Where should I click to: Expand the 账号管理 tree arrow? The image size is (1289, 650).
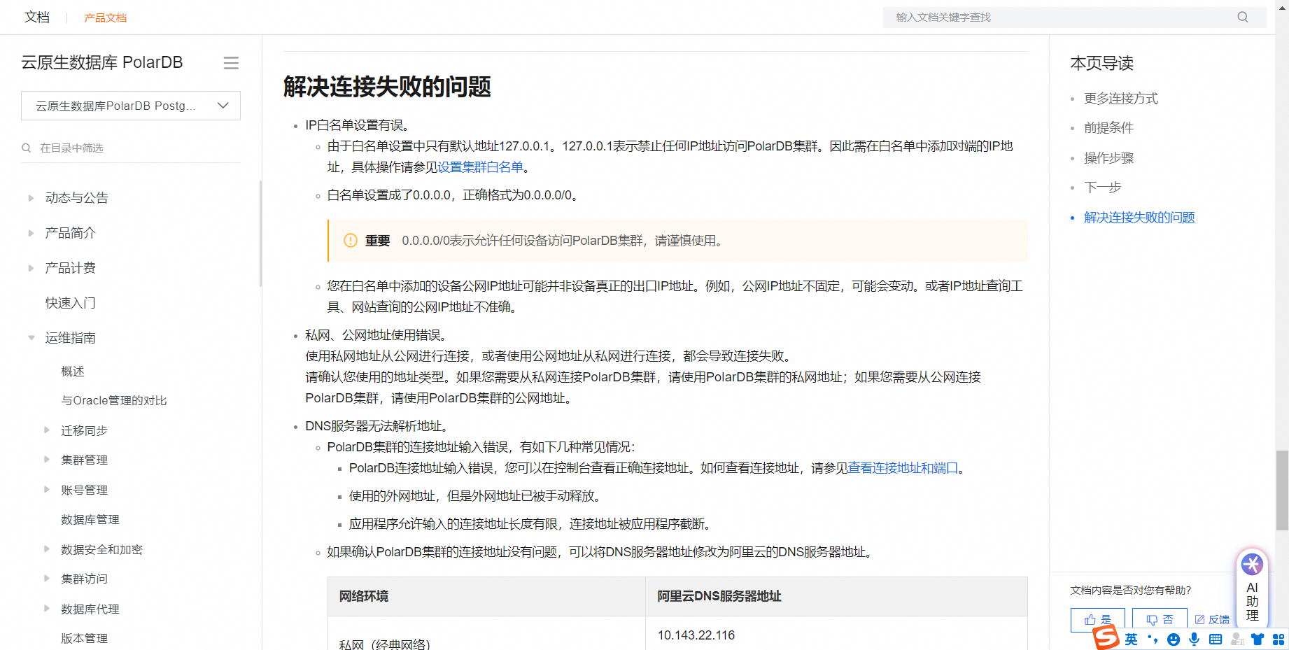47,490
